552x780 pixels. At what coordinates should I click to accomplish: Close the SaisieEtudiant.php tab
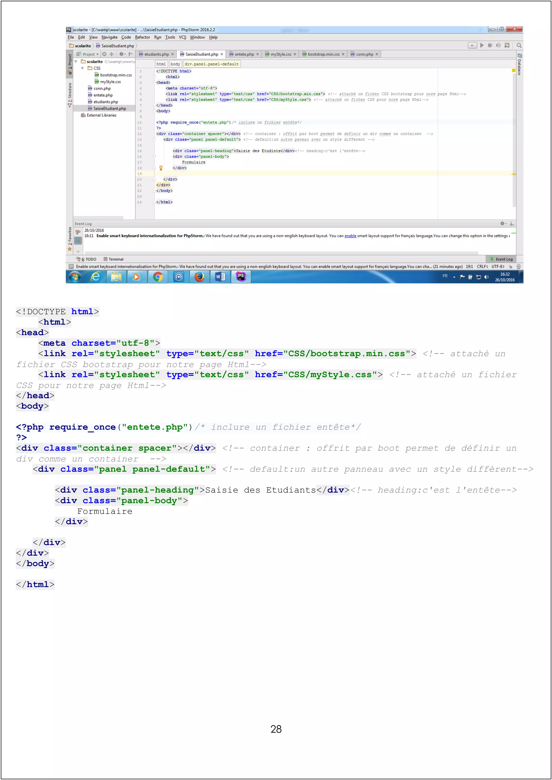click(222, 54)
